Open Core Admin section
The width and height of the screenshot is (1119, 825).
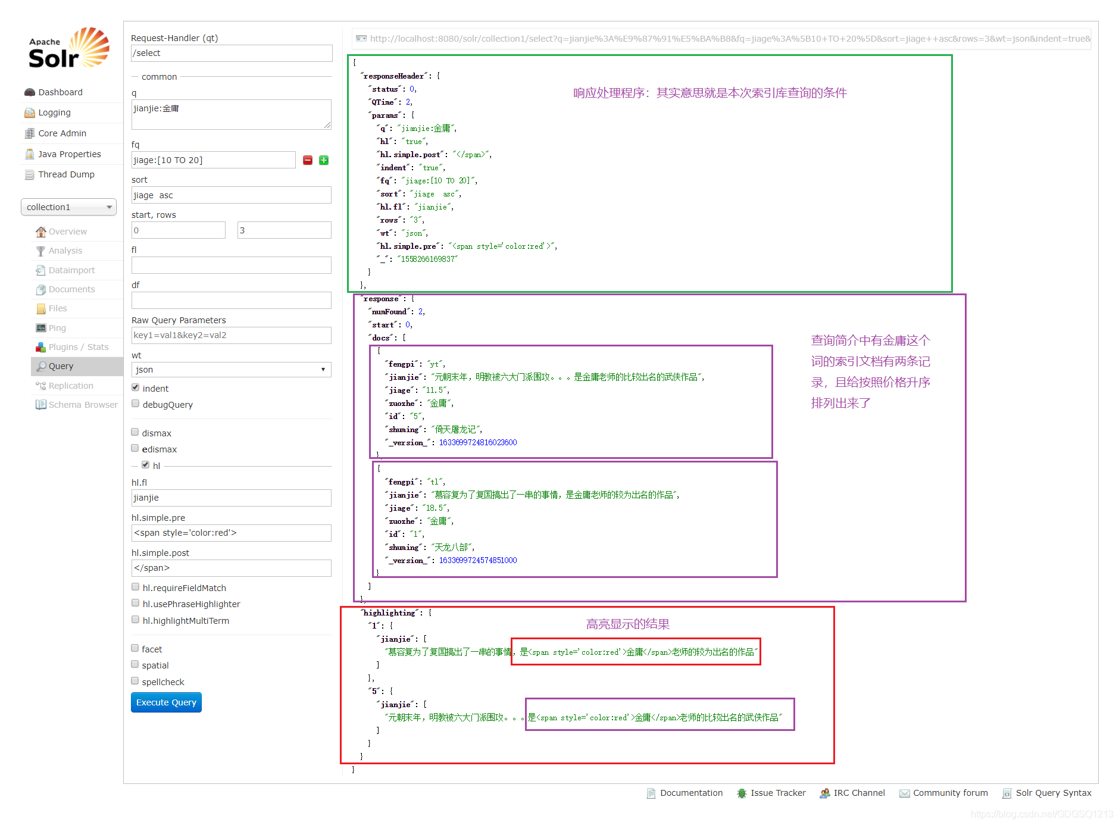pos(62,133)
